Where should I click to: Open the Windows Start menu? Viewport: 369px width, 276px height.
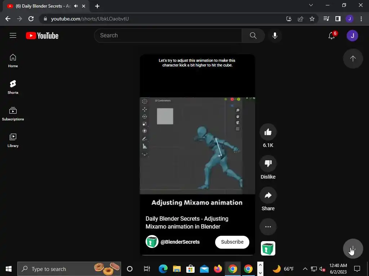point(9,269)
